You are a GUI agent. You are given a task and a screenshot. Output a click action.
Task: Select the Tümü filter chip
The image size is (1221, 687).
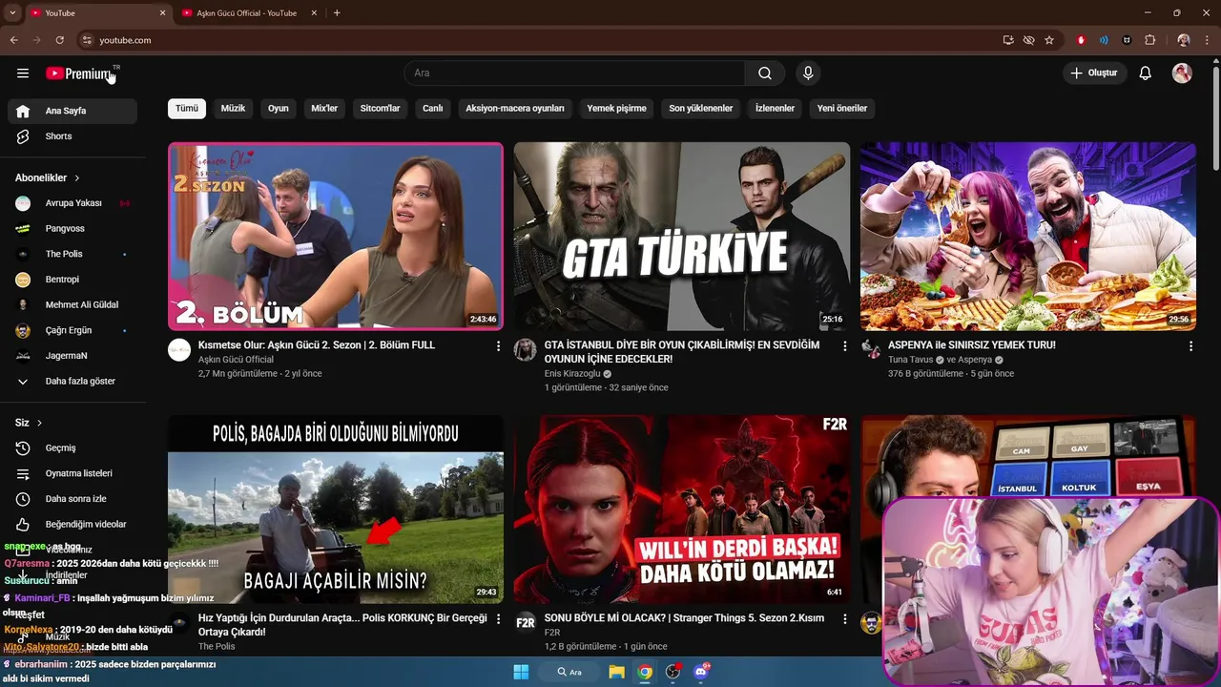click(x=187, y=109)
